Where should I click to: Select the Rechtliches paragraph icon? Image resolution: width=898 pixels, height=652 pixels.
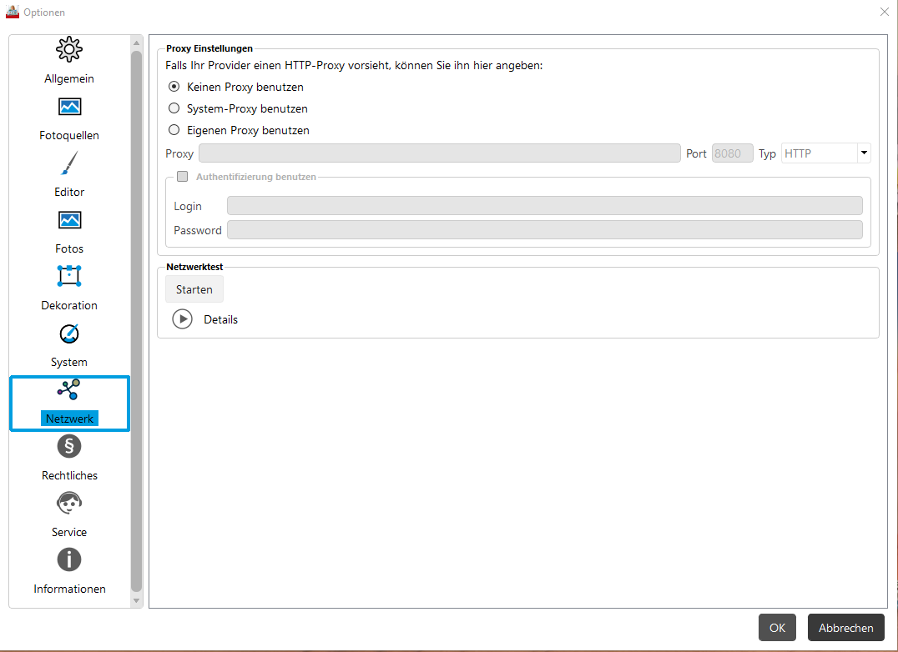tap(69, 446)
